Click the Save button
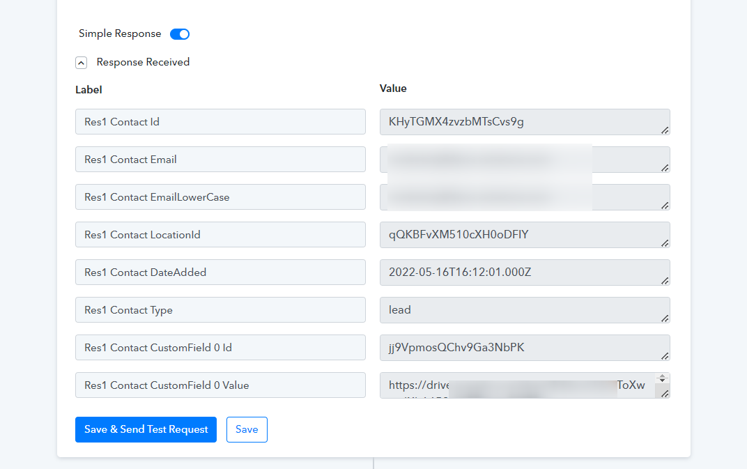This screenshot has width=747, height=469. coord(247,429)
